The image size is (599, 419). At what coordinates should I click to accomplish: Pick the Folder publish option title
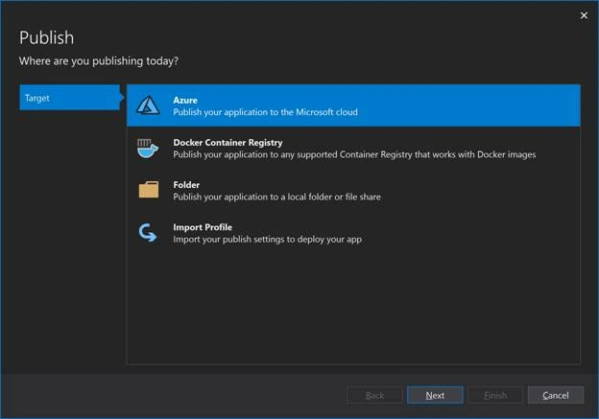186,185
